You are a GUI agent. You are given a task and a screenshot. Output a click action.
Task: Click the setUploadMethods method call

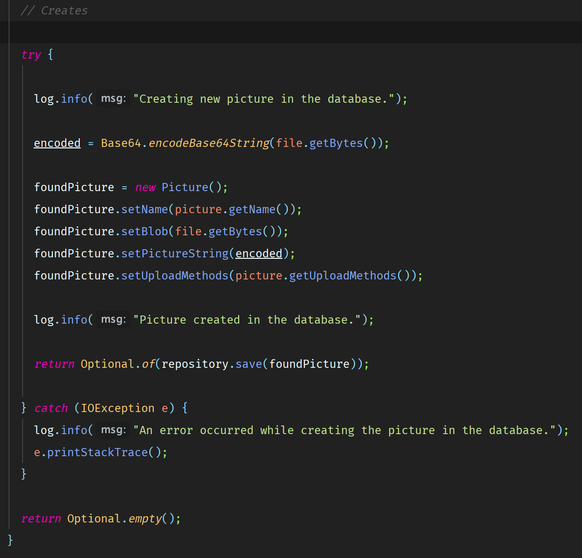175,276
